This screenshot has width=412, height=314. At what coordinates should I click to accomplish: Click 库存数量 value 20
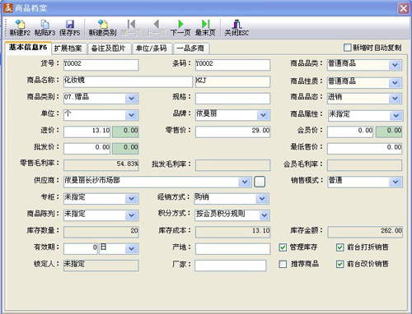tap(101, 232)
